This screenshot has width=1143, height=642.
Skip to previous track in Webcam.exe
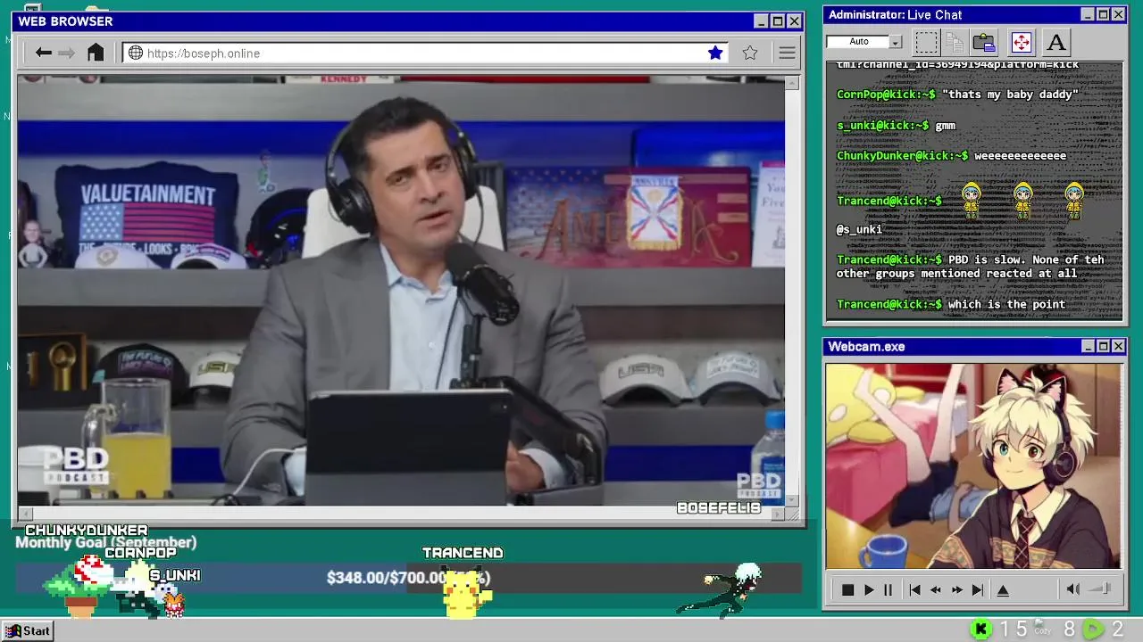(914, 589)
